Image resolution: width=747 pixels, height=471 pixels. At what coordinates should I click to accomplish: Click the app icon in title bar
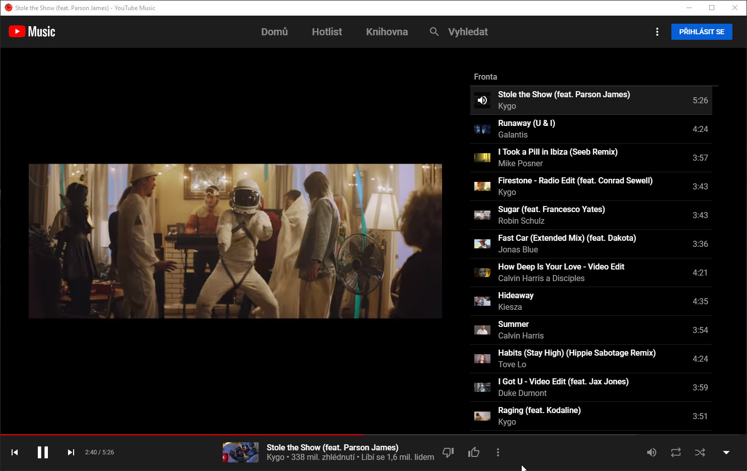pos(9,8)
